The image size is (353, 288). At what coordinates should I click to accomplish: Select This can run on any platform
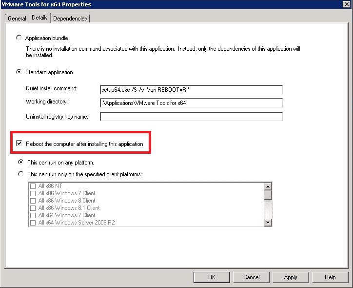20,162
